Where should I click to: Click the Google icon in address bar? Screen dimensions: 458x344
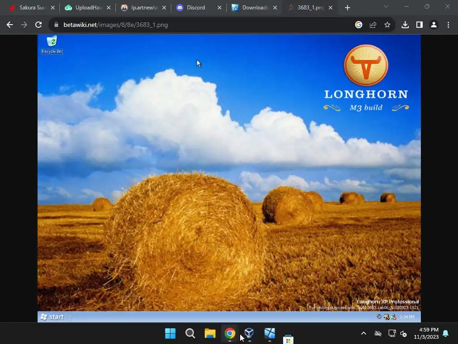pyautogui.click(x=359, y=25)
